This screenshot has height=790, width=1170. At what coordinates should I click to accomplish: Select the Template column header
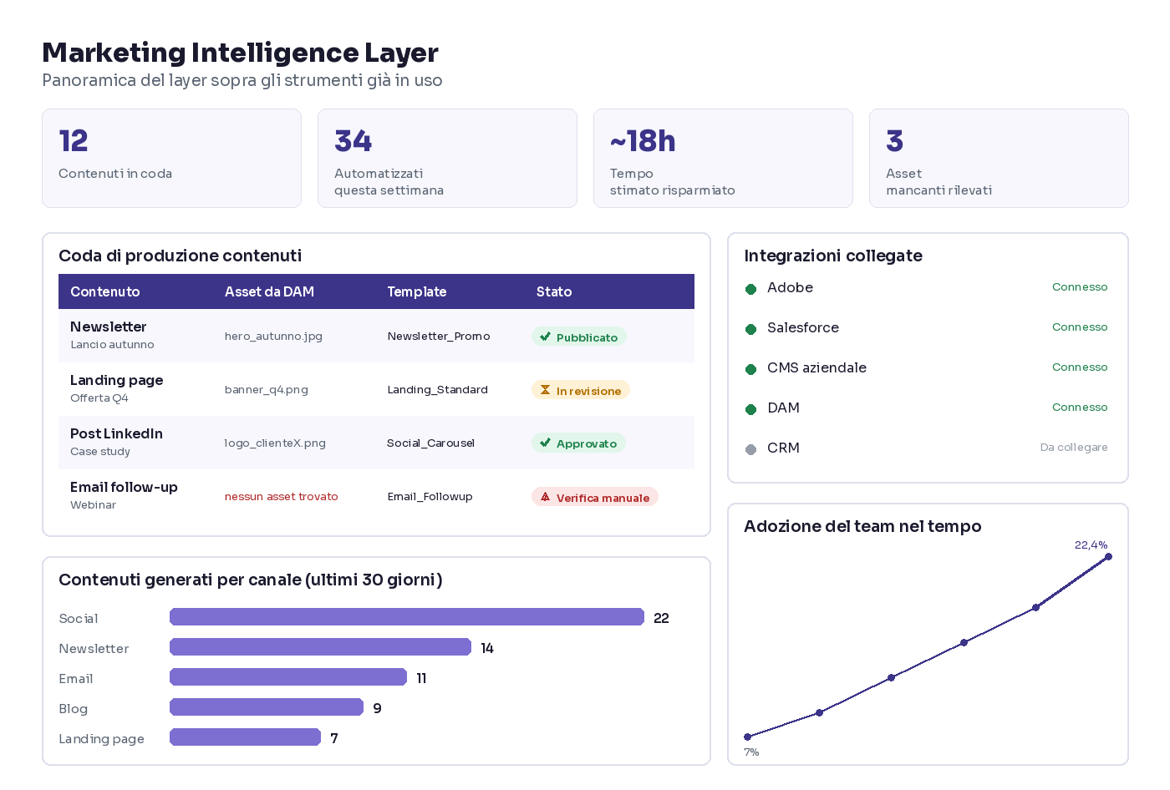coord(416,291)
